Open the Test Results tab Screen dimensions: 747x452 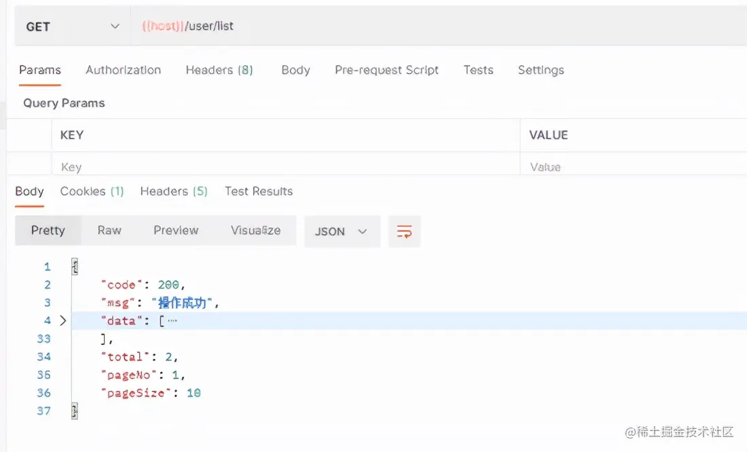[x=259, y=191]
